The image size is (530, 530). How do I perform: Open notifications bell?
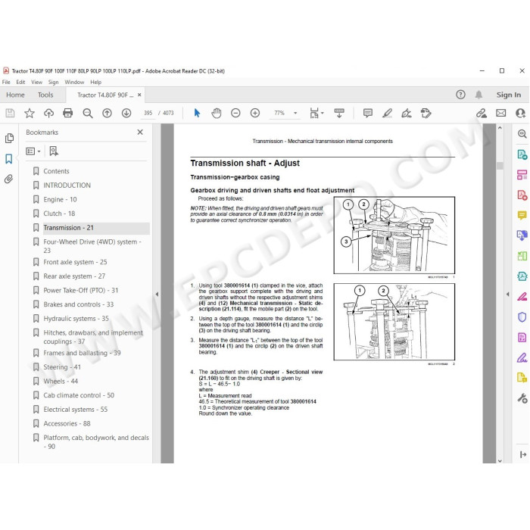pos(479,95)
